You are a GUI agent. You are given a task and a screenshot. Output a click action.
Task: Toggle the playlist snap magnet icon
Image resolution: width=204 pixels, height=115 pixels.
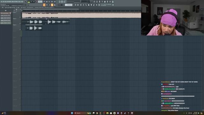3,8
